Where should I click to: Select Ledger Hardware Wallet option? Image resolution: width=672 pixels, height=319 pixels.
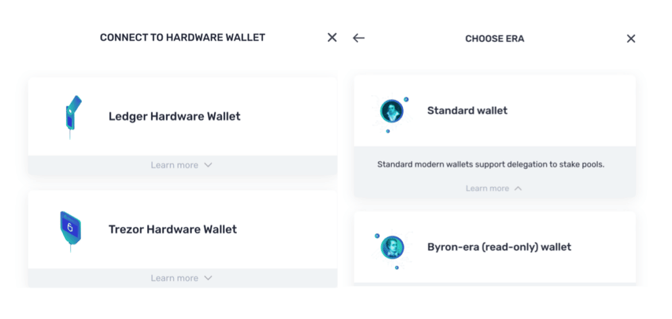[175, 117]
